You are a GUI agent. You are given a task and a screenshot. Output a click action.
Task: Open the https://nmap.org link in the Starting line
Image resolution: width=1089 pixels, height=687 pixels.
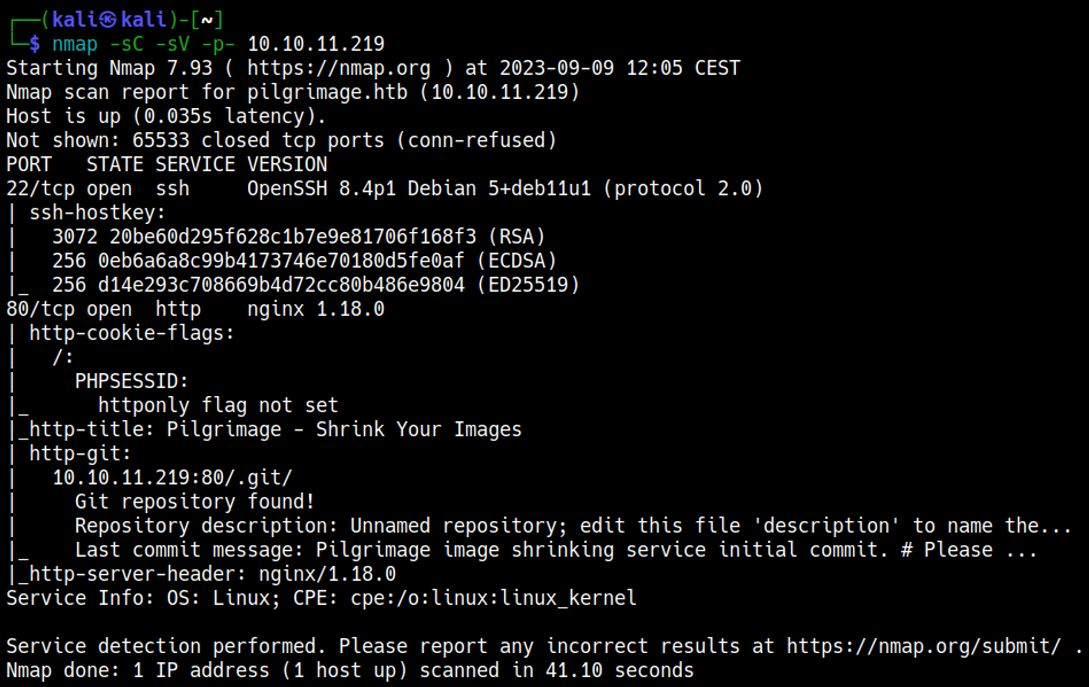click(x=338, y=68)
